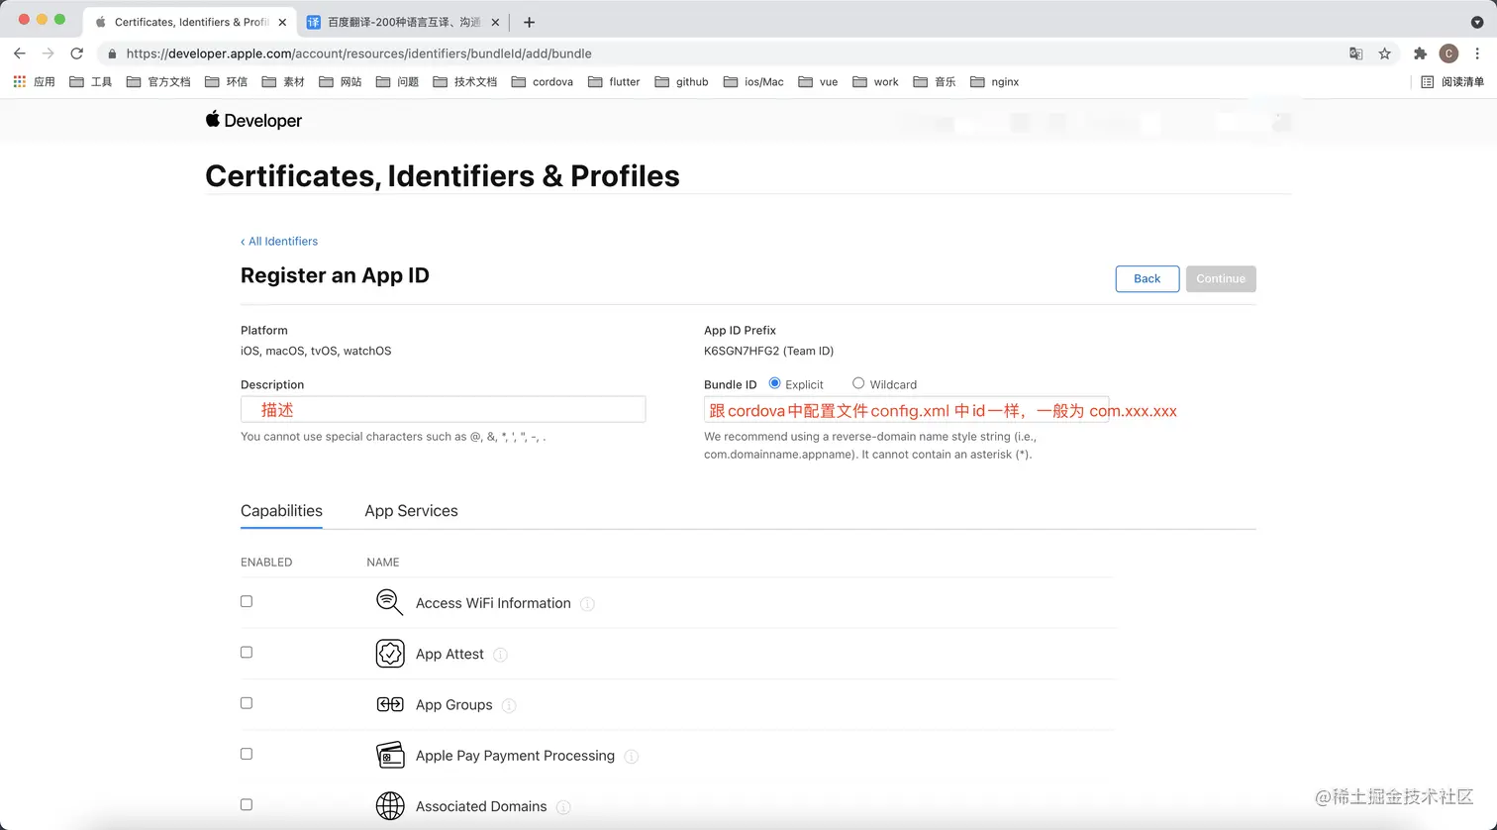Click the Apple Developer logo
1497x830 pixels.
point(253,121)
